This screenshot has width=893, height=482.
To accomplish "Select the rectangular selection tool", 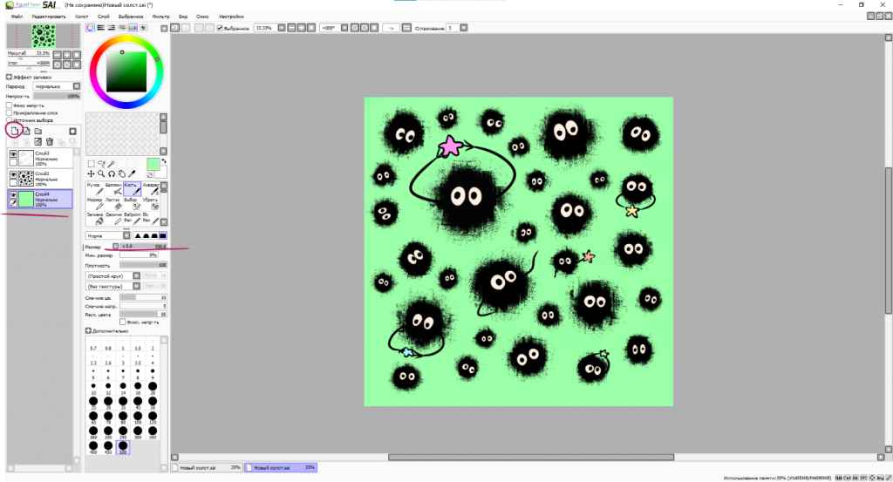I will [91, 164].
